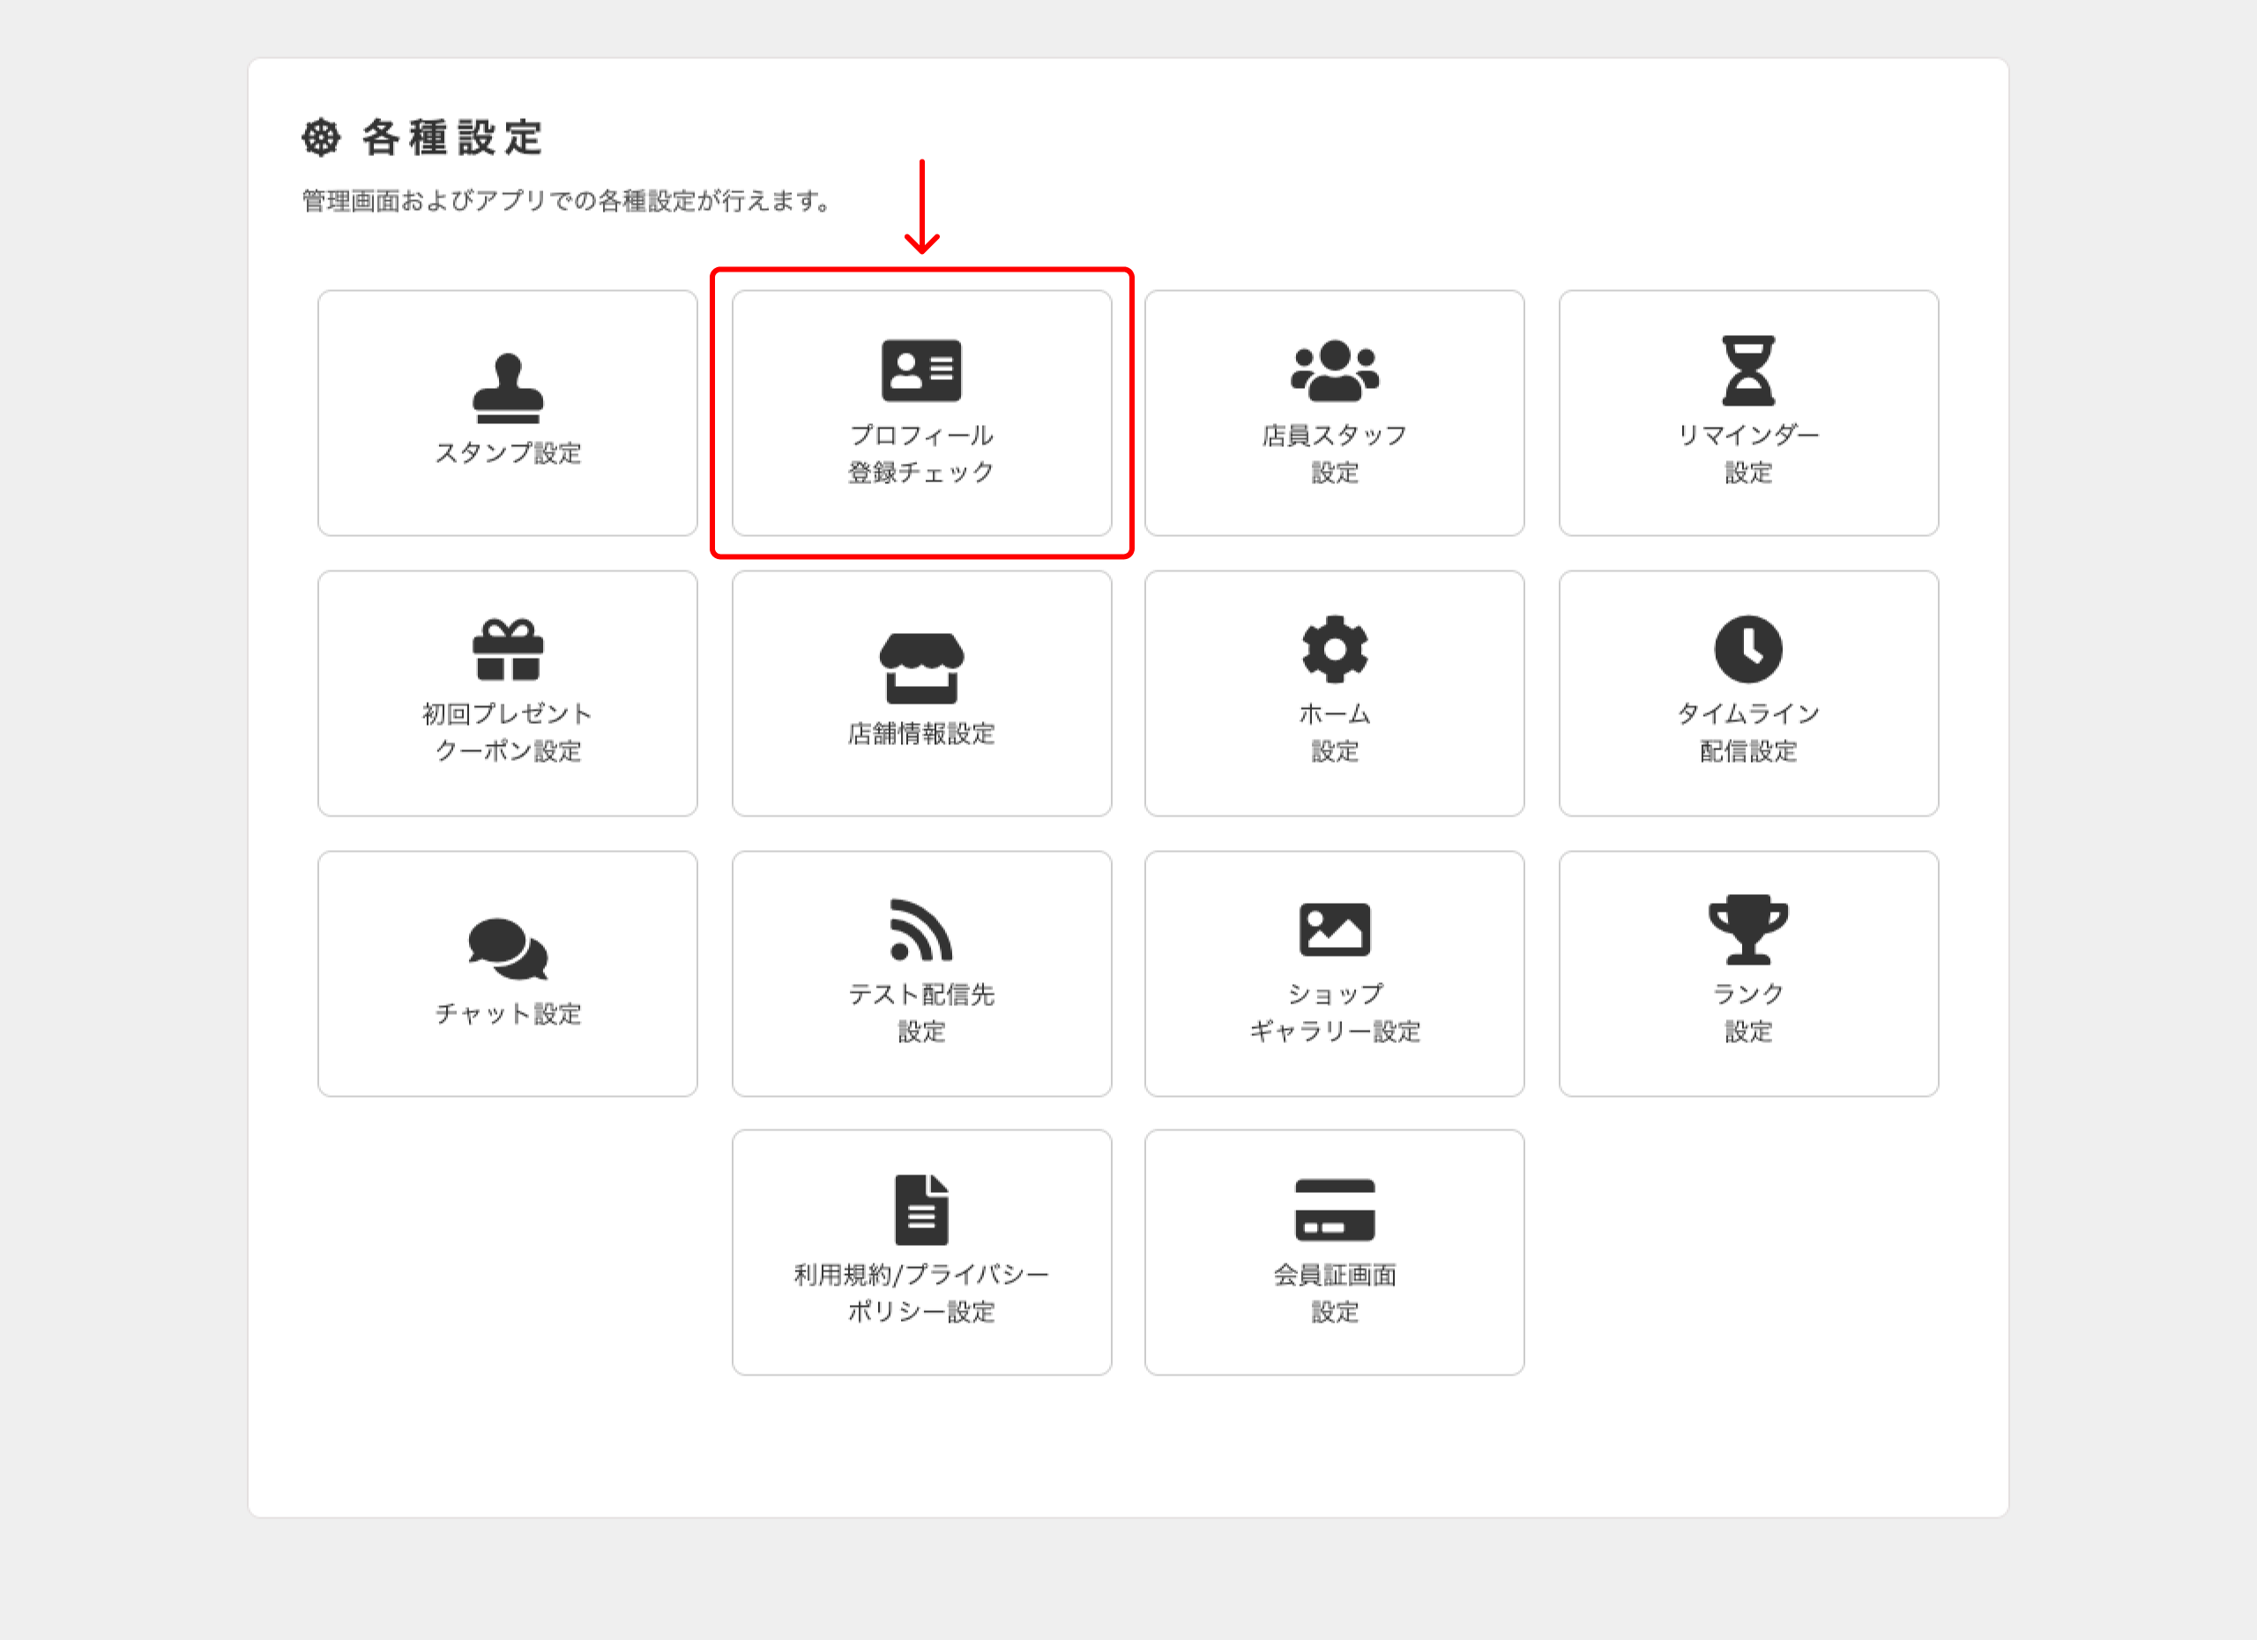Click the hourglass icon for リマインダー設定
The image size is (2257, 1640).
coord(1748,370)
